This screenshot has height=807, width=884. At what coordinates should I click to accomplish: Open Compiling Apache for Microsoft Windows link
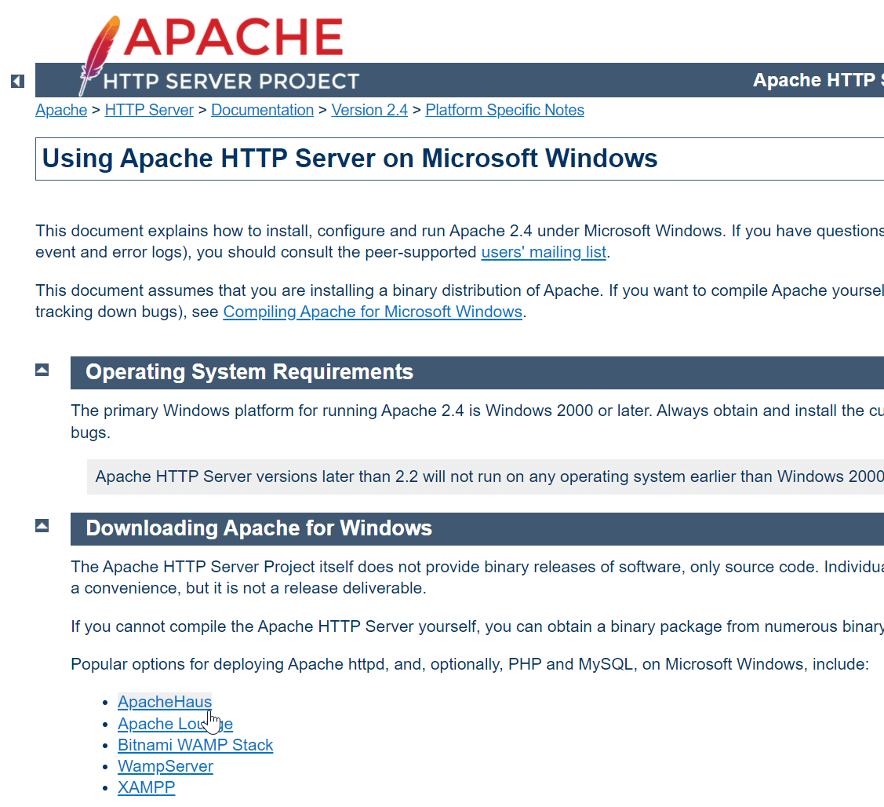click(x=373, y=312)
